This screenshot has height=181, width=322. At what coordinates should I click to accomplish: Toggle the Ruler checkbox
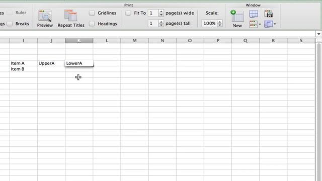click(10, 13)
